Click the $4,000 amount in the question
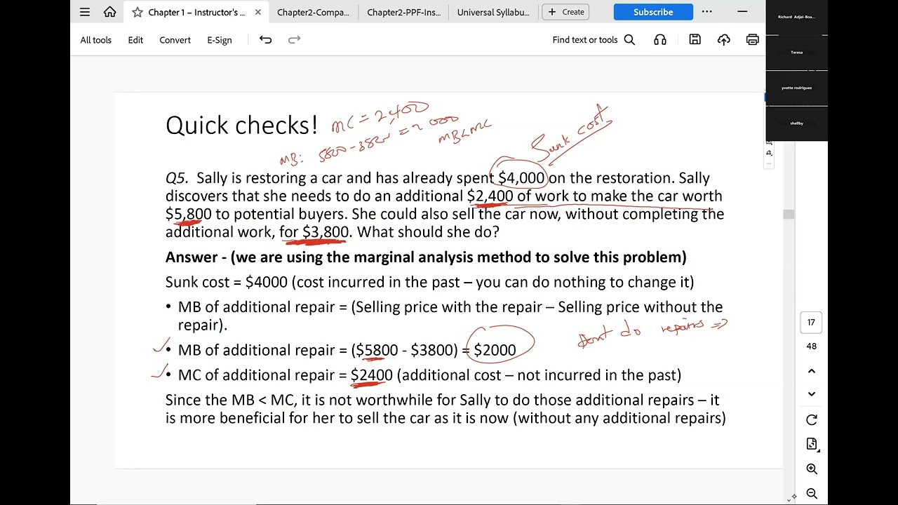This screenshot has width=898, height=505. (x=521, y=178)
